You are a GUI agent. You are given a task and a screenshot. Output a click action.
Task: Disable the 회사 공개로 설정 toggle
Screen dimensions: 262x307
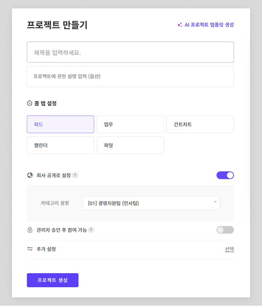click(x=225, y=175)
